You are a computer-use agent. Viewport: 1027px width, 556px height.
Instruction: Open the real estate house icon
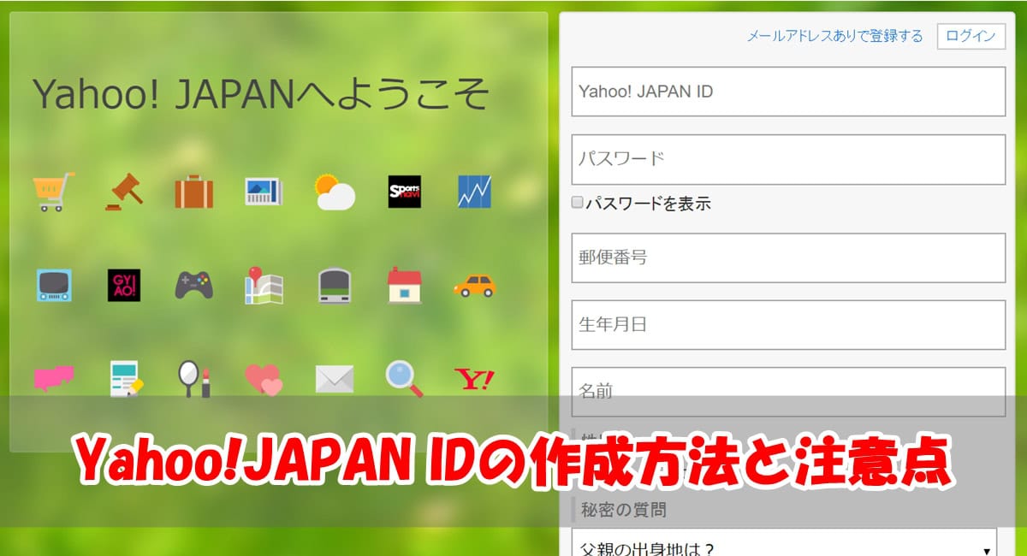coord(404,285)
